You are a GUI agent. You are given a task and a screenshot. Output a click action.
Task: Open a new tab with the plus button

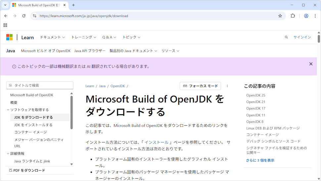[x=73, y=5]
